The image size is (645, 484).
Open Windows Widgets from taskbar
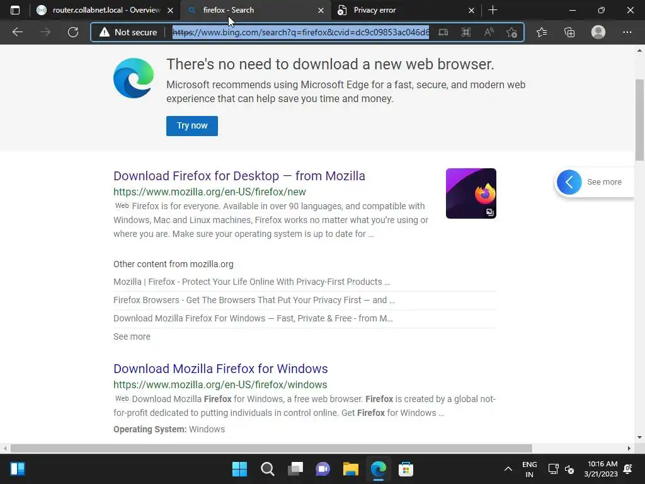pos(18,469)
